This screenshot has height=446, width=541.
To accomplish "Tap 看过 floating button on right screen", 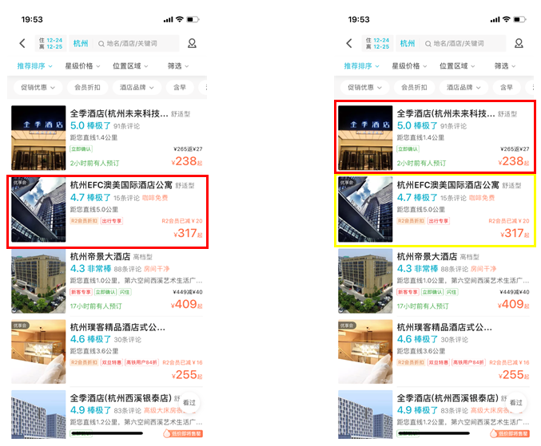I will point(515,402).
